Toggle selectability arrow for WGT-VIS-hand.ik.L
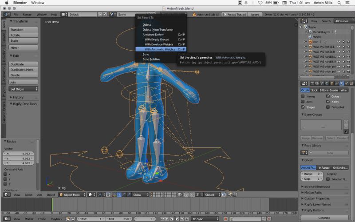This screenshot has height=222, width=355. tap(343, 57)
